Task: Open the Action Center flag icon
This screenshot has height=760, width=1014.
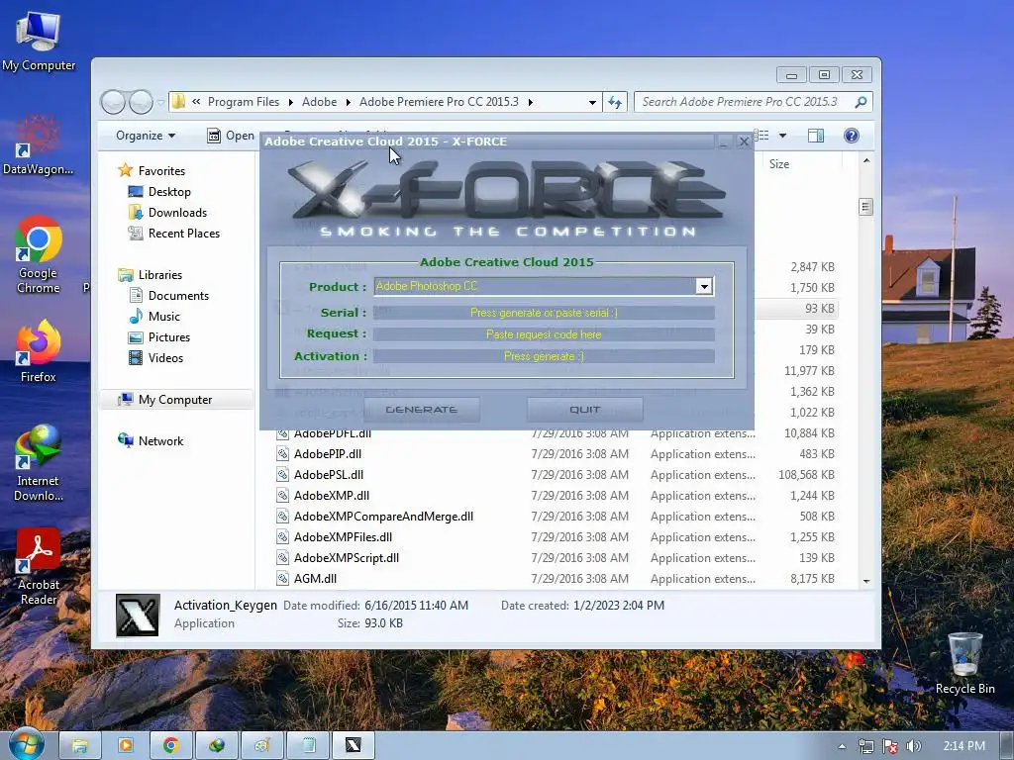Action: 890,746
